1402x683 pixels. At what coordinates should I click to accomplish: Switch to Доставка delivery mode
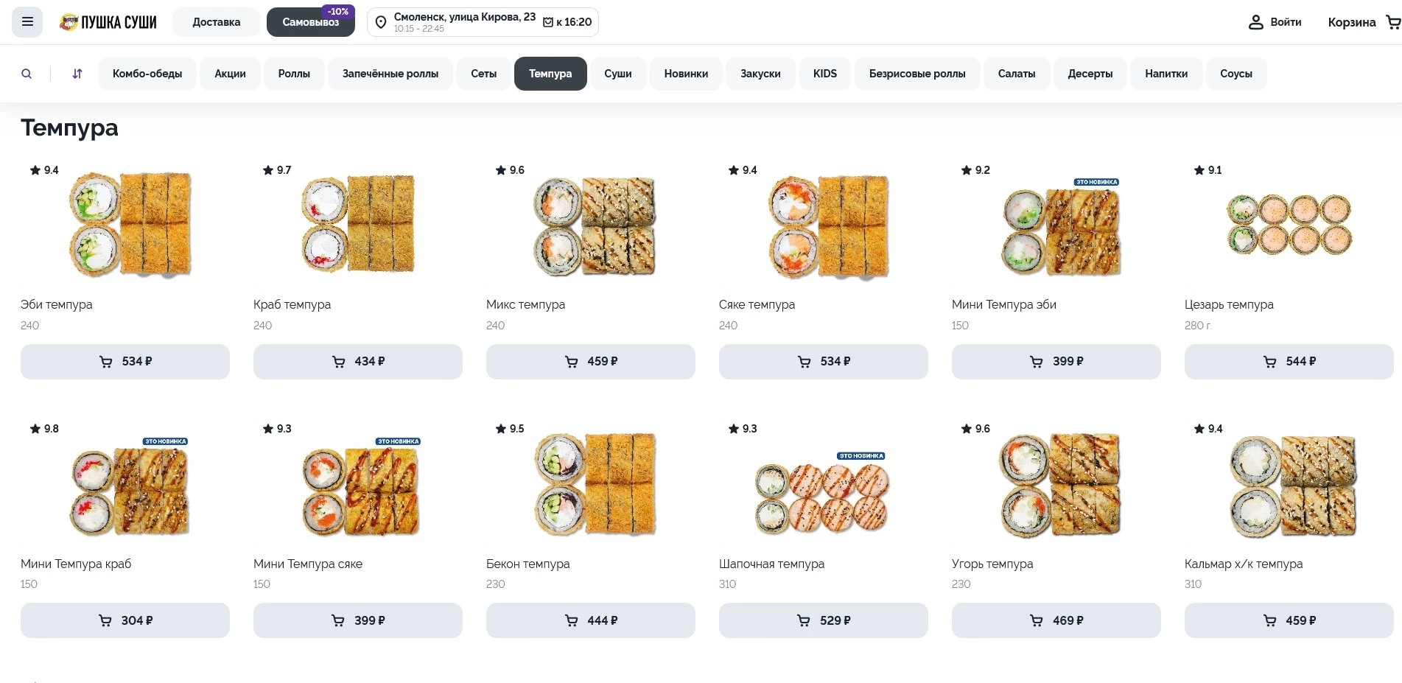216,22
